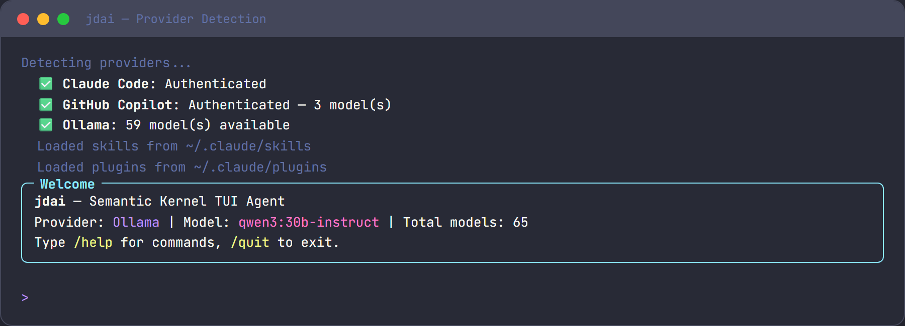Click the jdai bold title text
Viewport: 905px width, 326px height.
(x=50, y=201)
